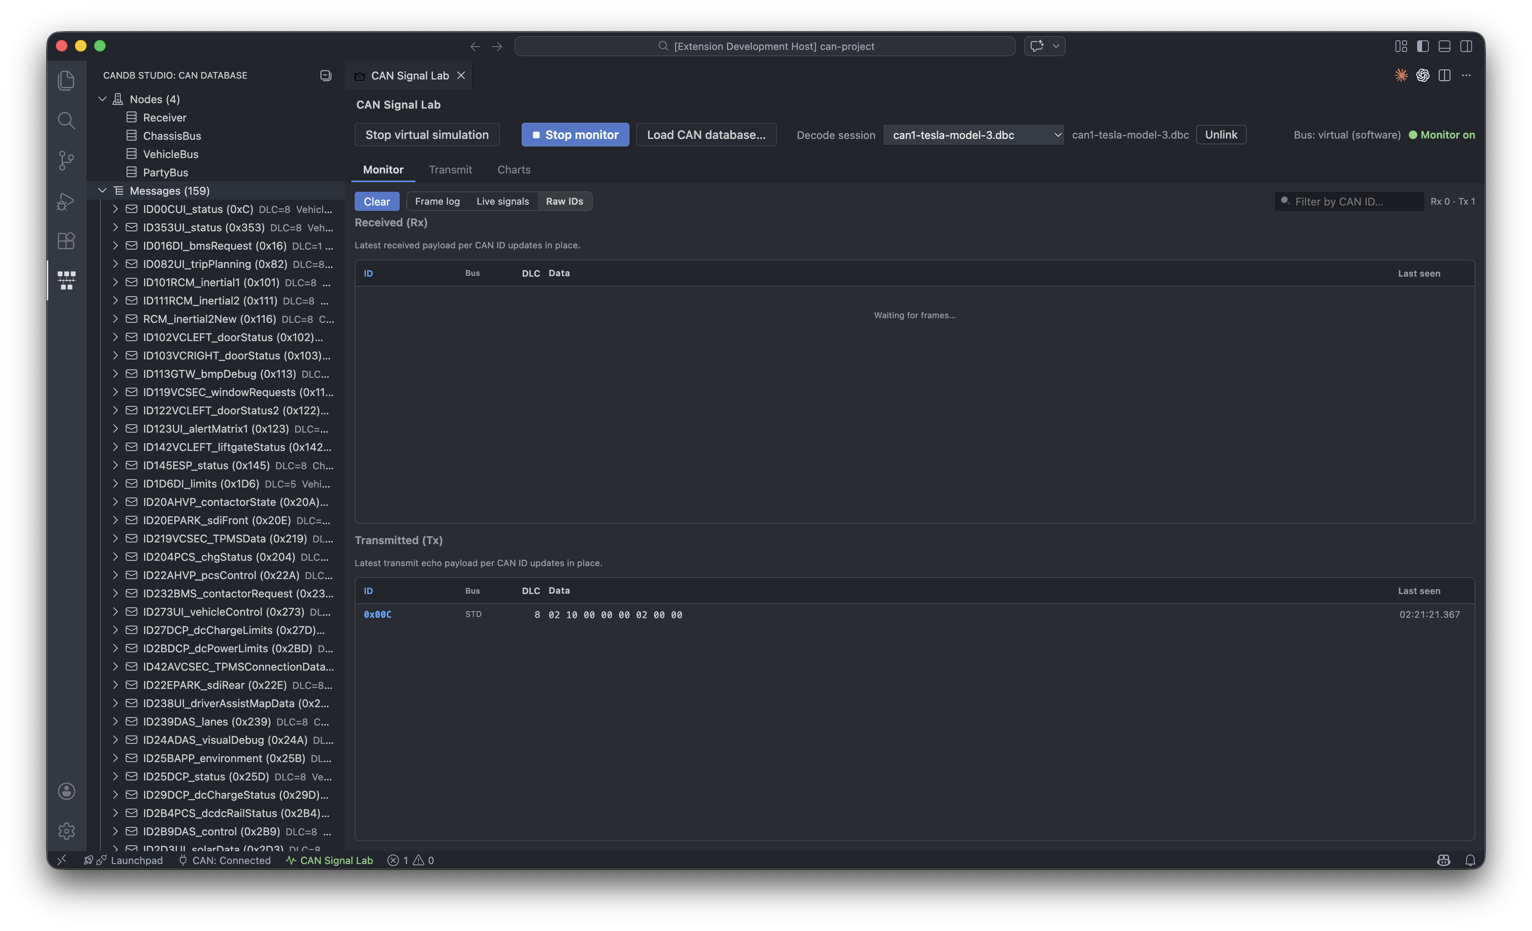The height and width of the screenshot is (931, 1532).
Task: Open the CANdb Studio activity bar icon
Action: tap(66, 280)
